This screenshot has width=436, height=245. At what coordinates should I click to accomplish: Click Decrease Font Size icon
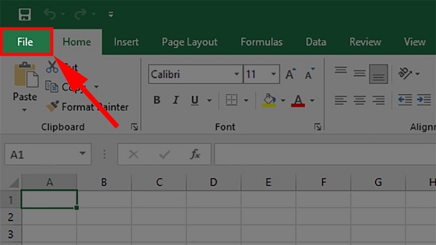310,74
